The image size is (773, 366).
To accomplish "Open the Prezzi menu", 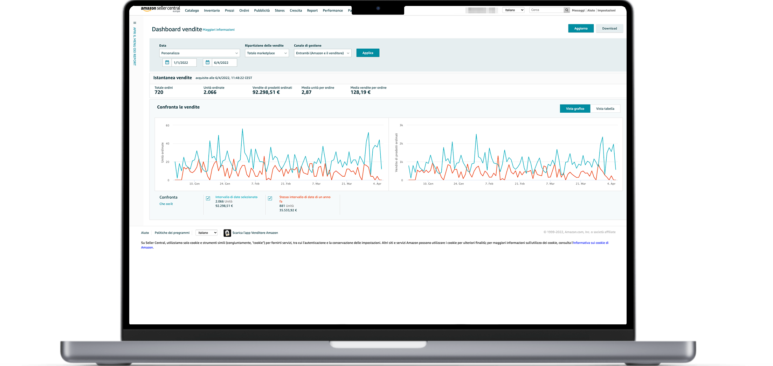I will coord(229,10).
